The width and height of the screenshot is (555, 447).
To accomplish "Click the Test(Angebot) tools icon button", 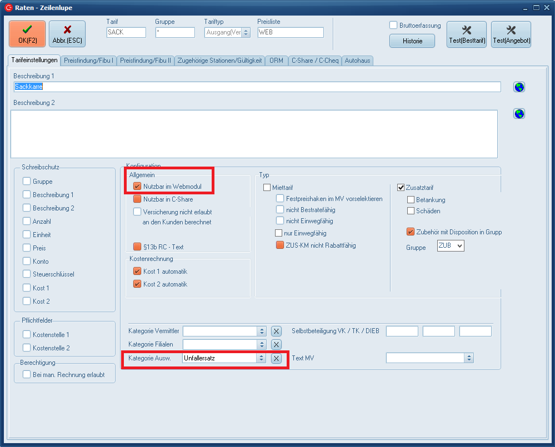I will (x=511, y=34).
